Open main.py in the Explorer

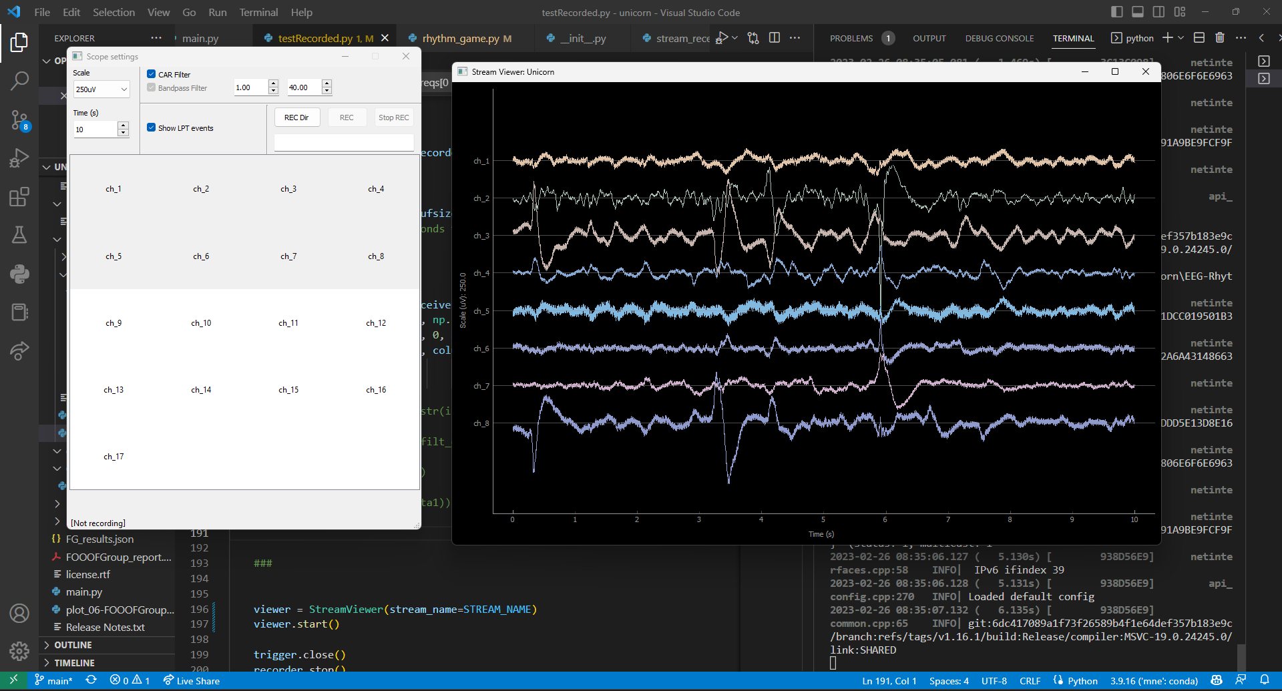(x=84, y=592)
